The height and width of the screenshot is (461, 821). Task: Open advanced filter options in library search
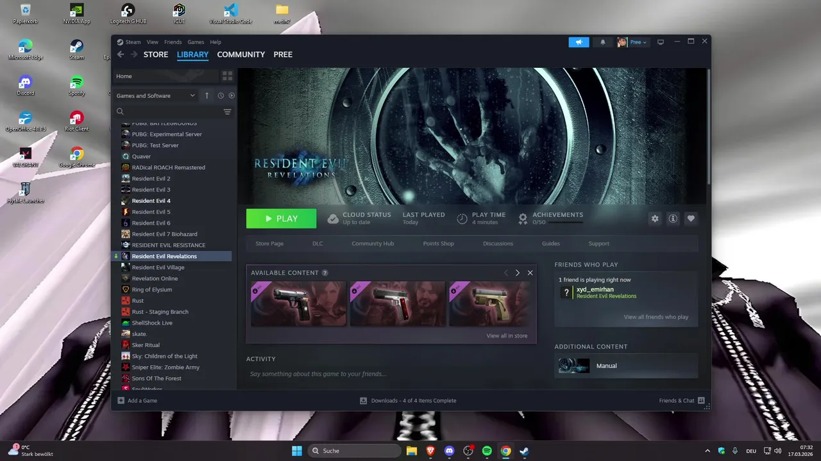[227, 111]
